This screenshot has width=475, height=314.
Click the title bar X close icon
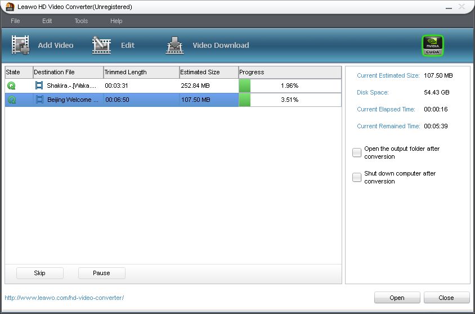click(x=461, y=7)
